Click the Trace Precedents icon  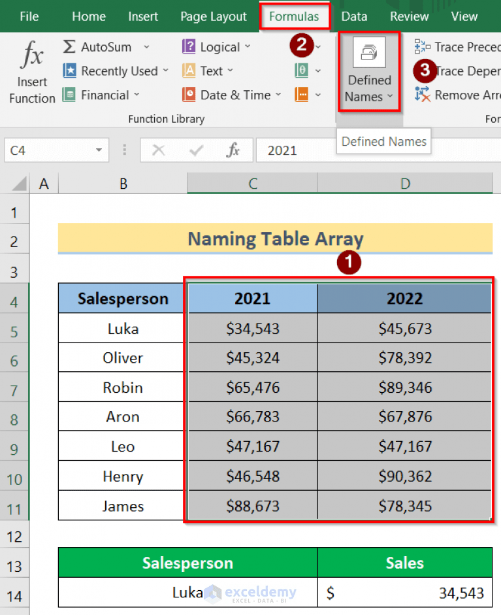click(x=422, y=46)
